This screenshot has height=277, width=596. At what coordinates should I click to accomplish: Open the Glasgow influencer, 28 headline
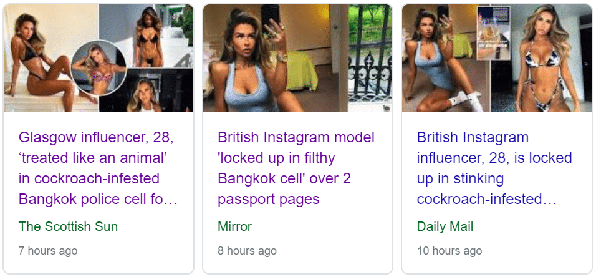[98, 168]
